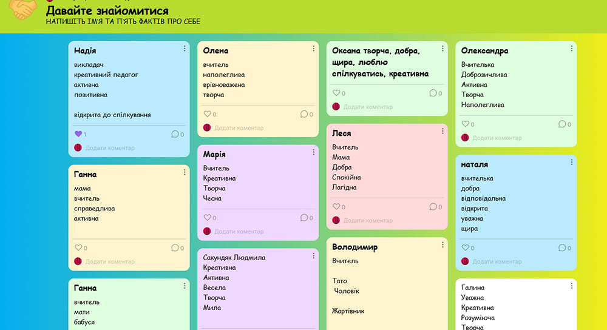Screen dimensions: 607x330
Task: Like the Надія post with the heart
Action: [x=78, y=134]
